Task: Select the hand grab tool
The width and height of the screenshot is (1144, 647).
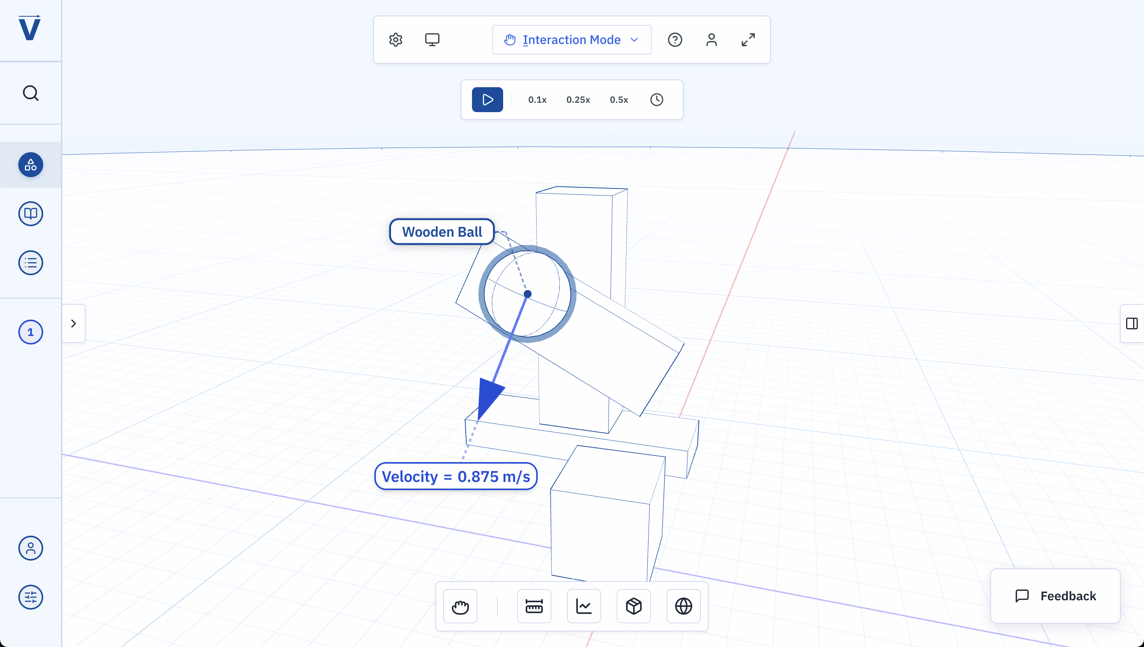Action: pyautogui.click(x=461, y=606)
